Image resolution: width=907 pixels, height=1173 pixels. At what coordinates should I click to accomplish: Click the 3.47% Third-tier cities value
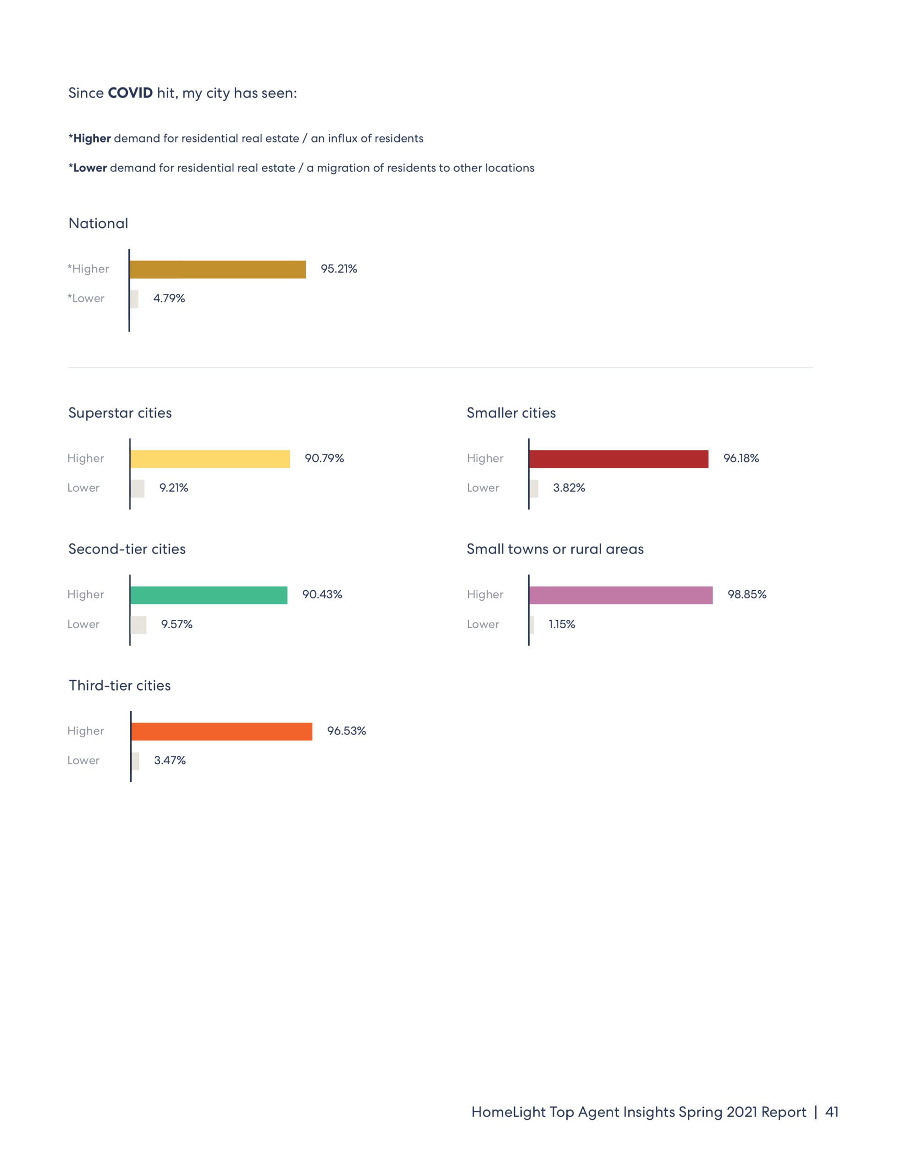click(170, 761)
